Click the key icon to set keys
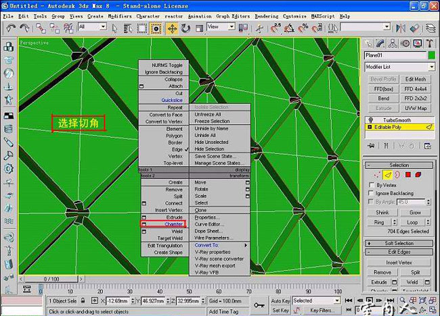Screen dimensions: 440x316 259,305
